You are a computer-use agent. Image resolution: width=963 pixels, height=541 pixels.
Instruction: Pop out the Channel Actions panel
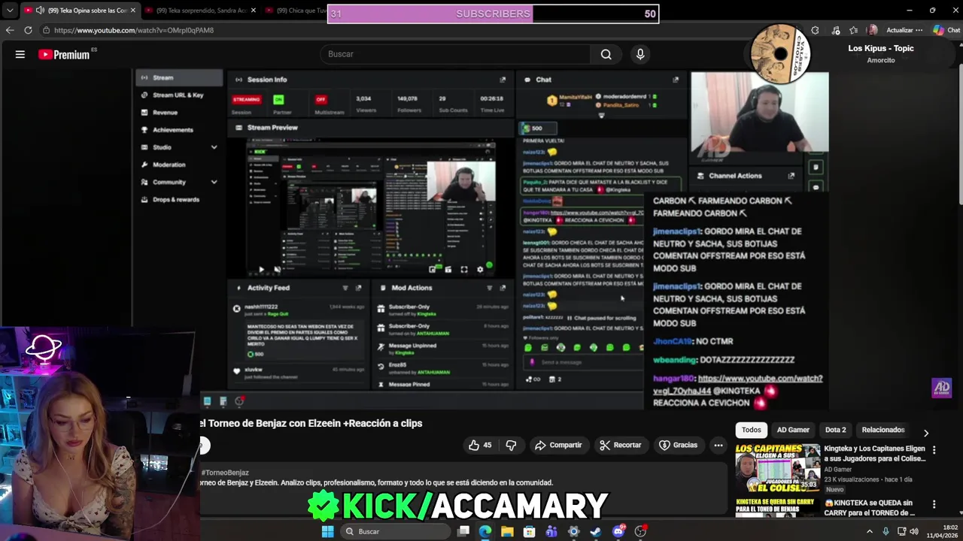click(x=791, y=176)
